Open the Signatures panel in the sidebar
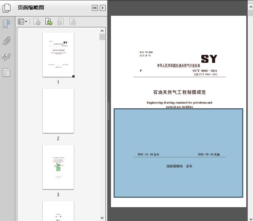Viewport: 253px width, 221px height. [6, 57]
